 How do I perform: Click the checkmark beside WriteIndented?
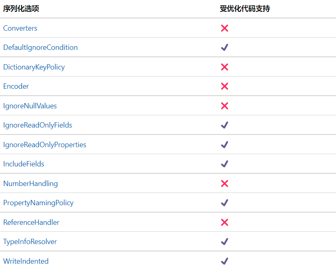[x=224, y=261]
